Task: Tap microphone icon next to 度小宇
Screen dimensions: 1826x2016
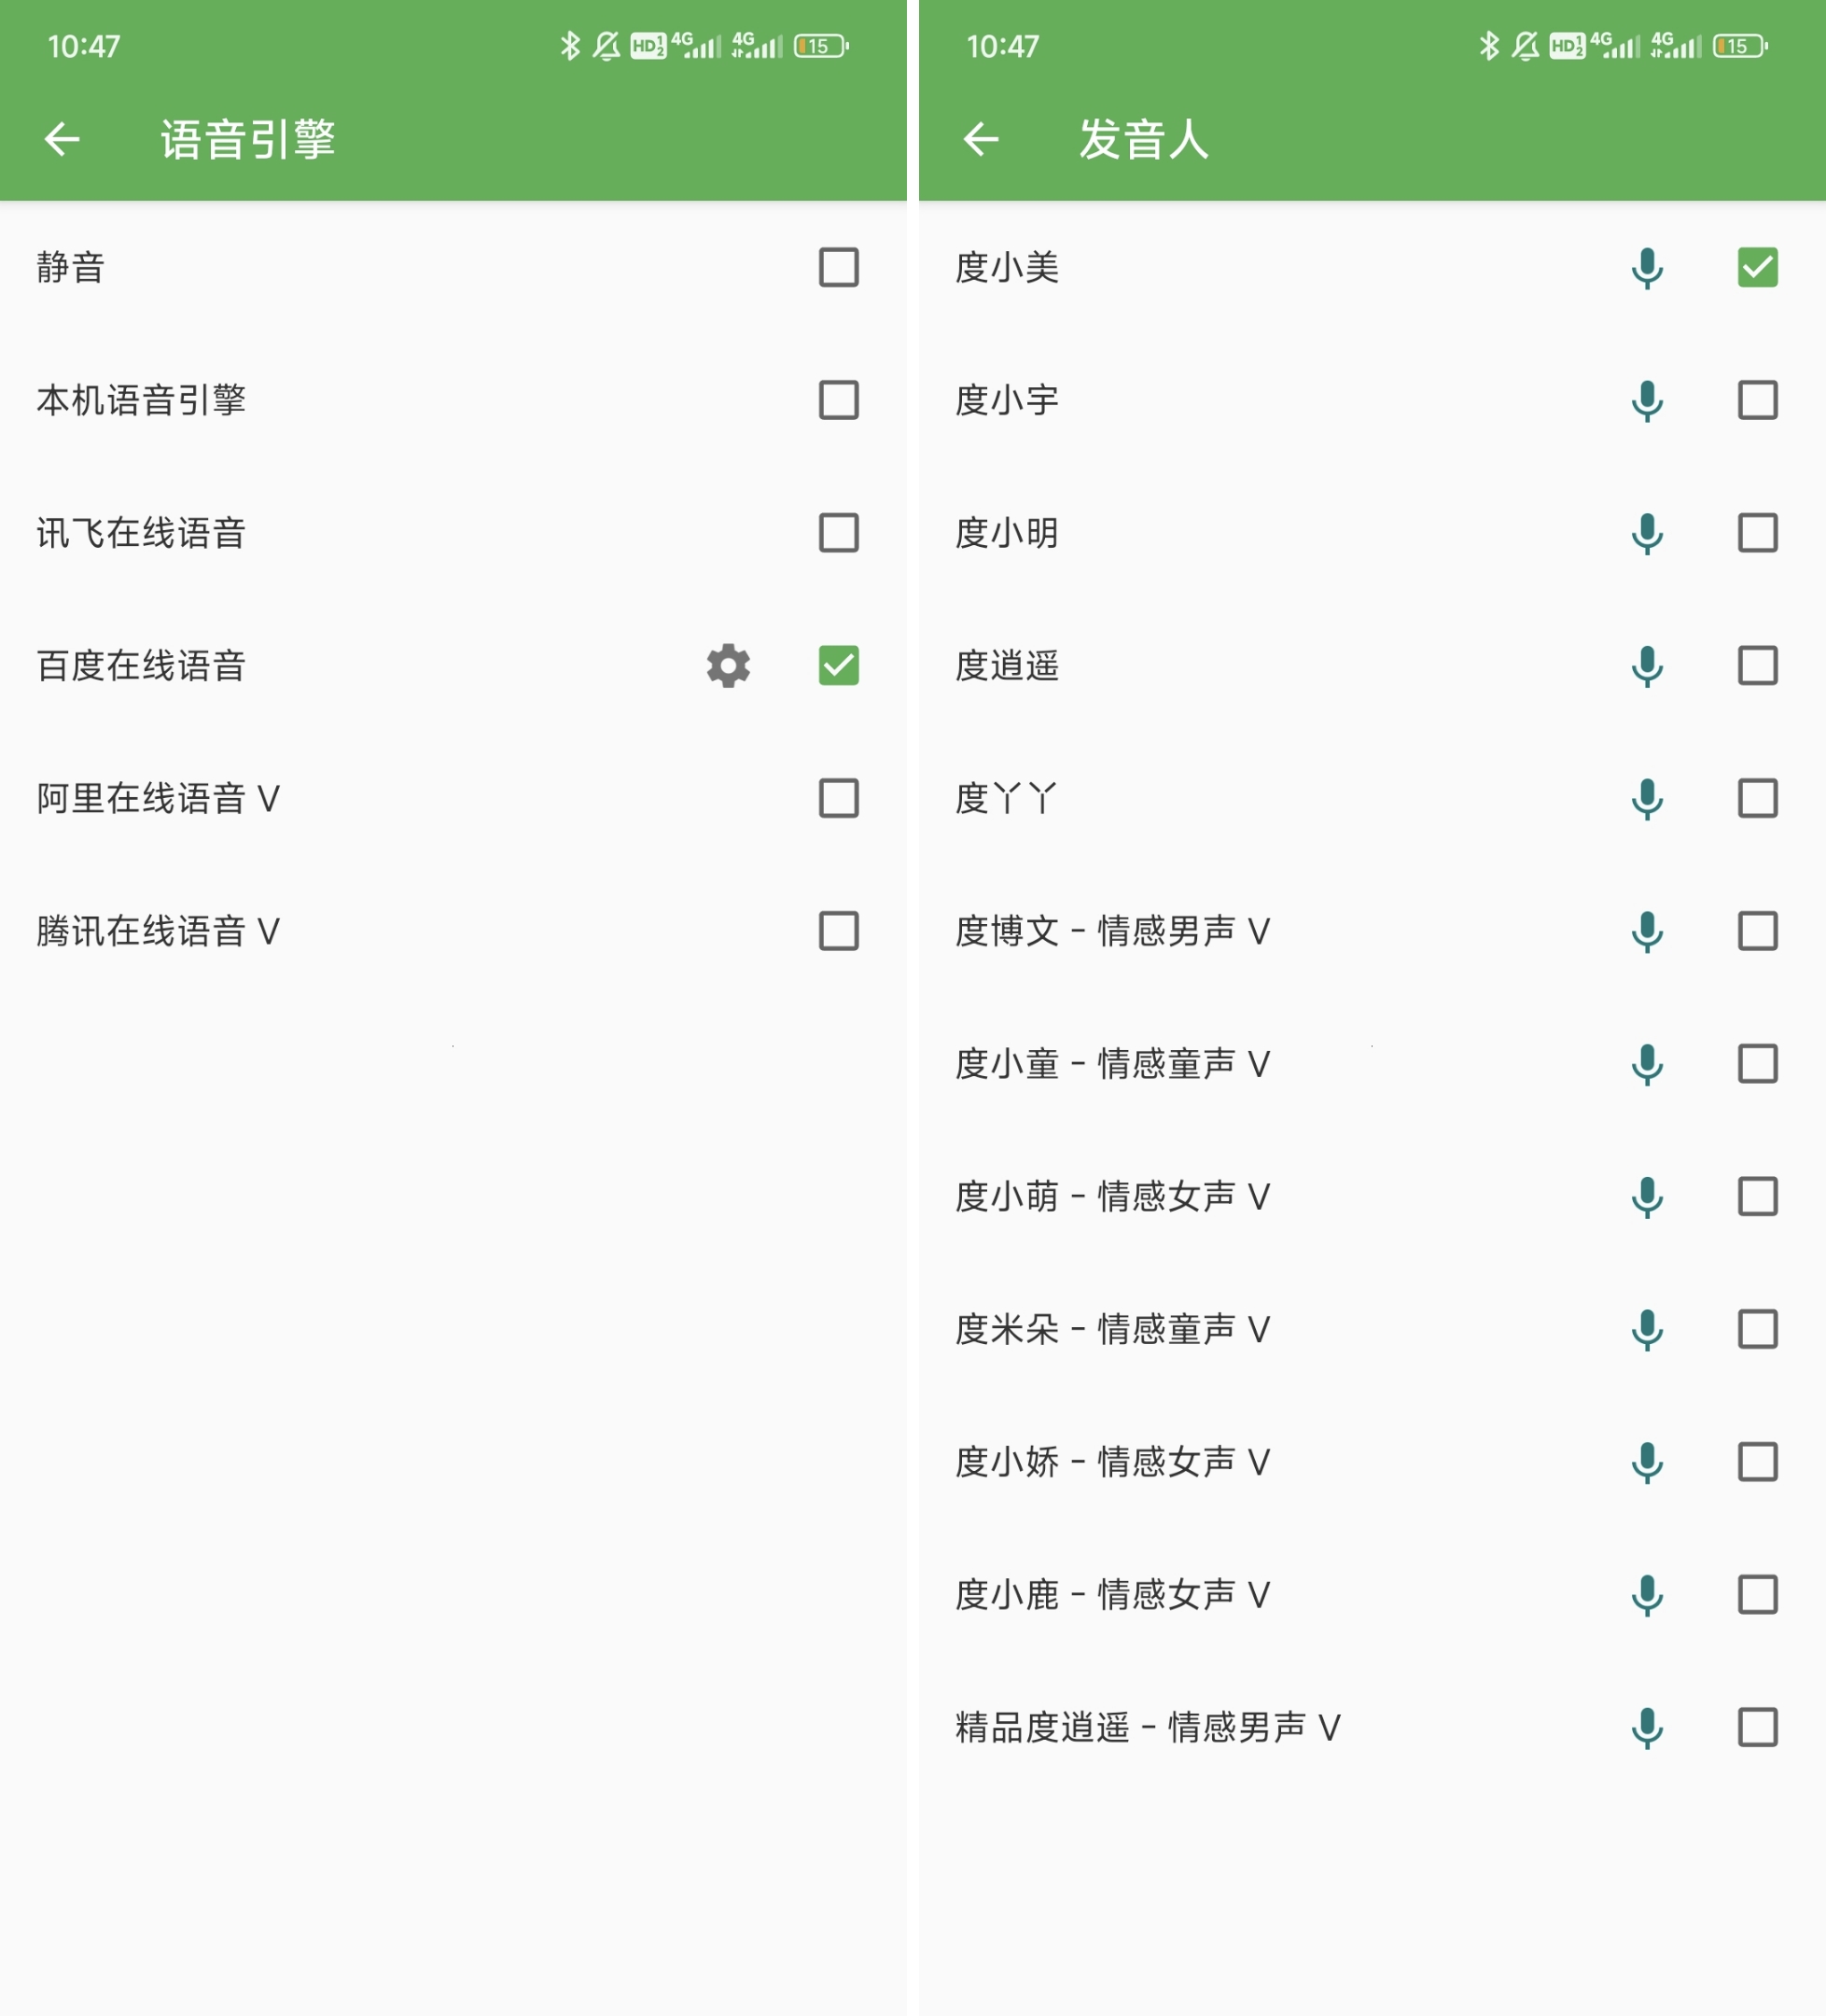Action: 1646,400
